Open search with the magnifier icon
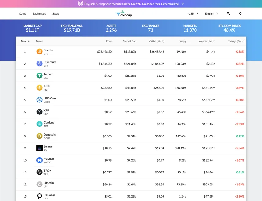Image resolution: width=262 pixels, height=201 pixels. [x=228, y=13]
